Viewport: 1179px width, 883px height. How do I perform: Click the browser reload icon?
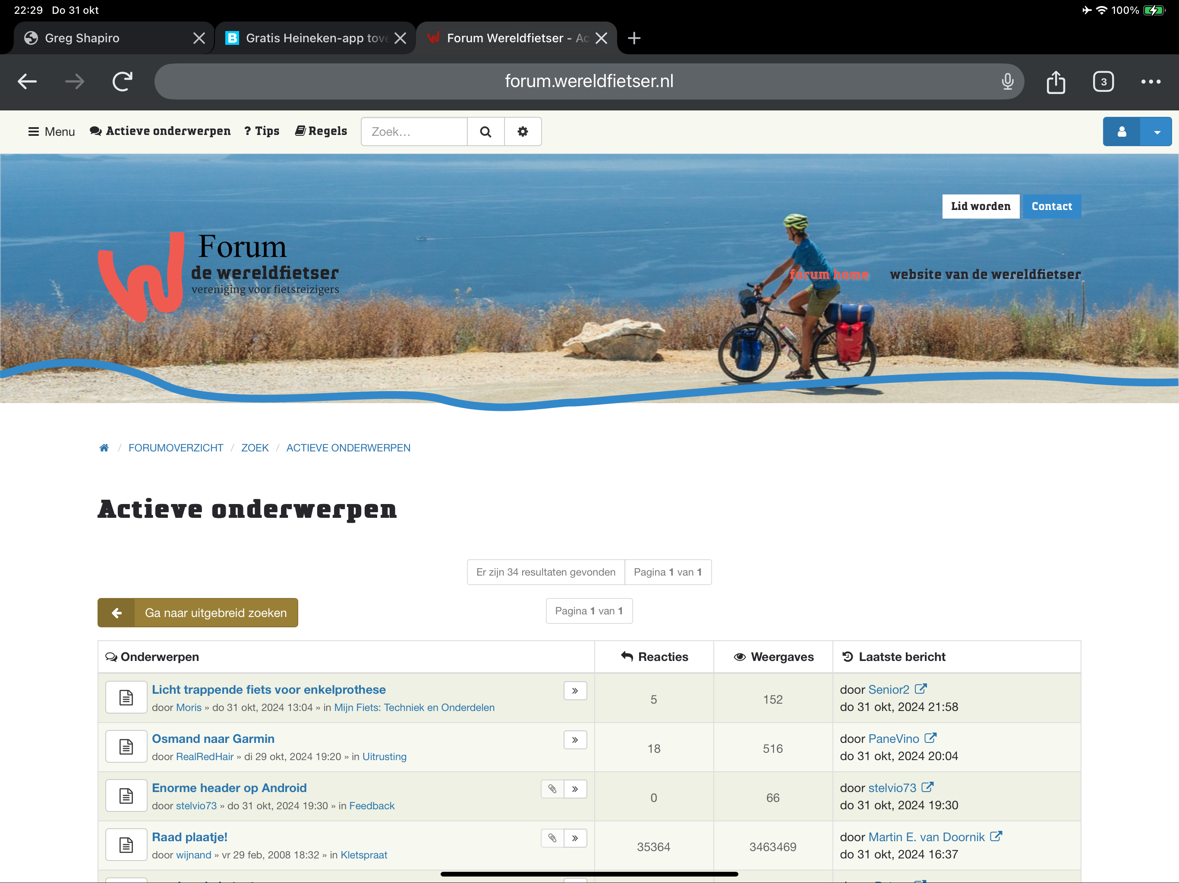(122, 81)
